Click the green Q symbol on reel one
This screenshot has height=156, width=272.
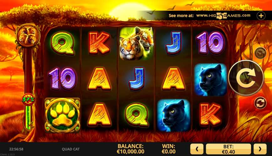click(63, 43)
